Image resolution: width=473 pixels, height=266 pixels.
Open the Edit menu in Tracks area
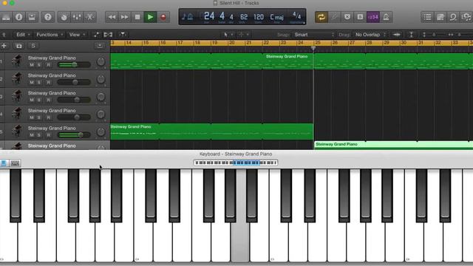pos(23,35)
